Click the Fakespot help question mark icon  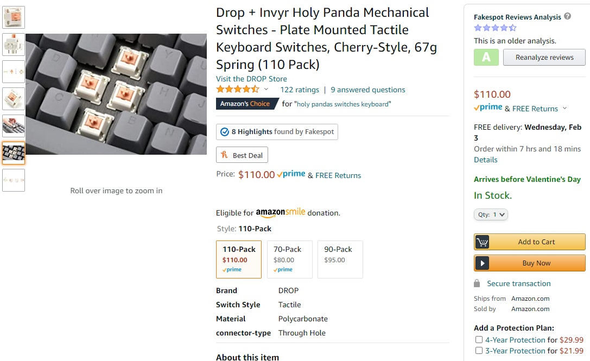pos(567,16)
